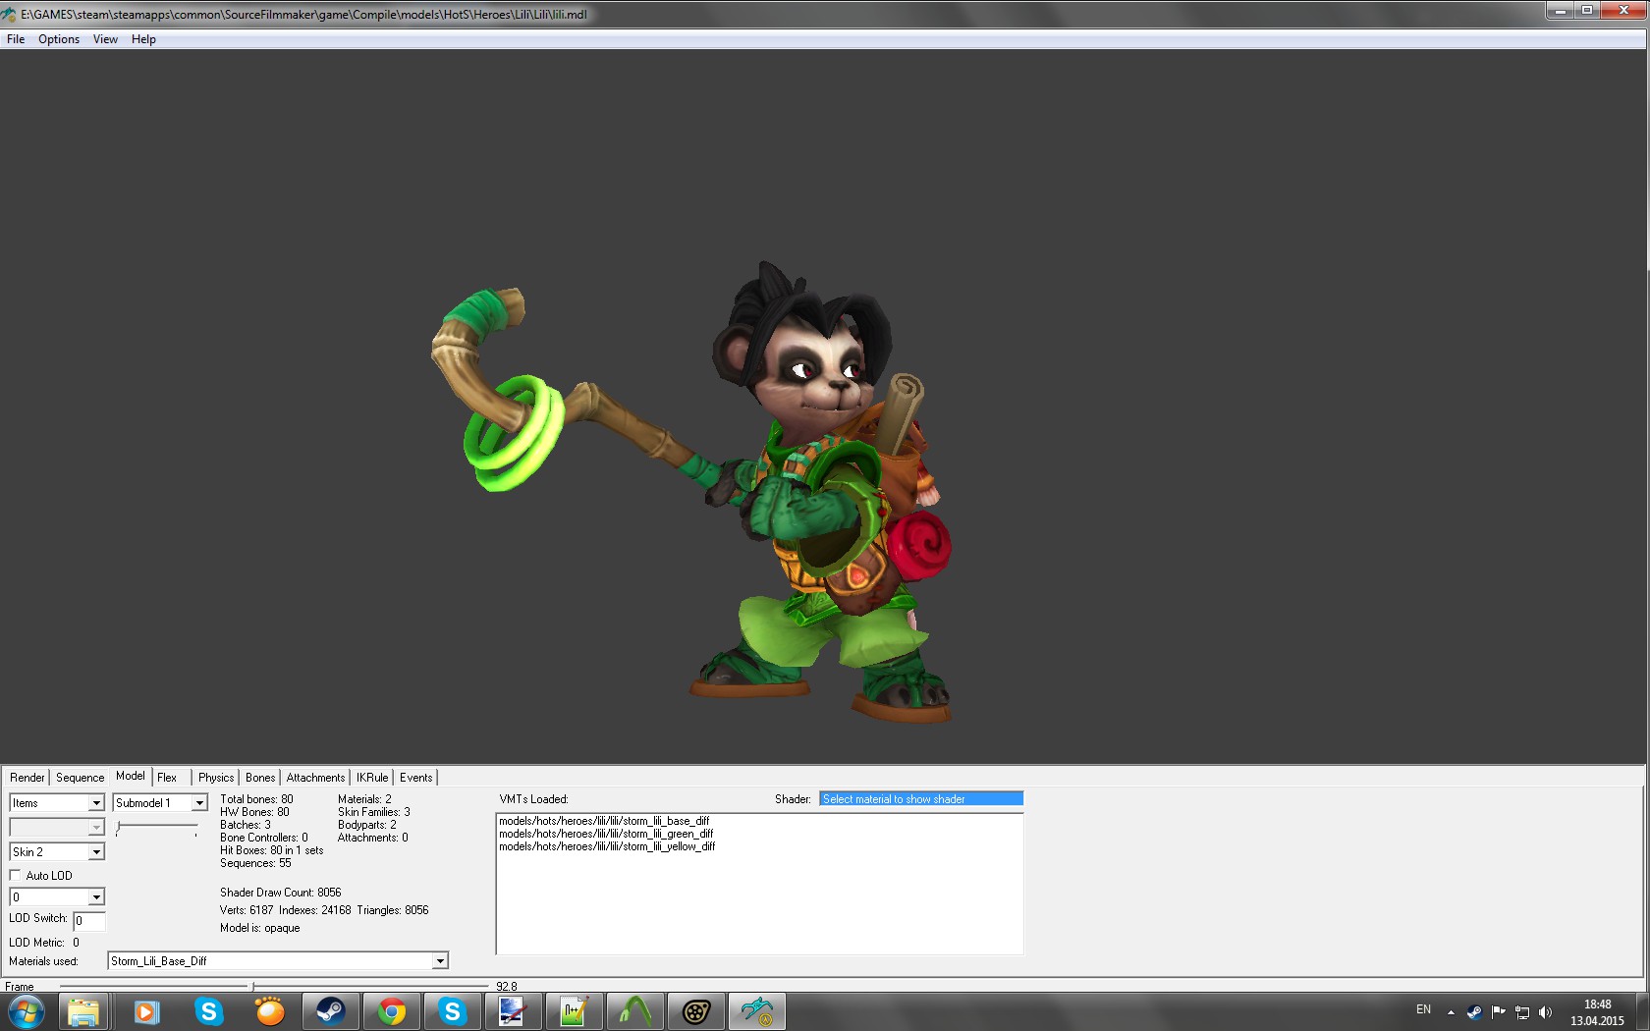The image size is (1650, 1031).
Task: Click the 'Shader Draw Count: 8056' text
Action: (x=281, y=893)
